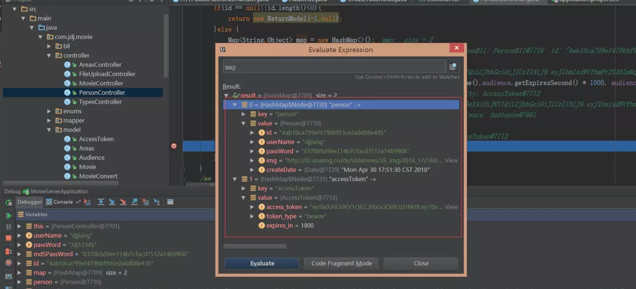Select TypesController in the project tree
The width and height of the screenshot is (636, 289).
(100, 102)
